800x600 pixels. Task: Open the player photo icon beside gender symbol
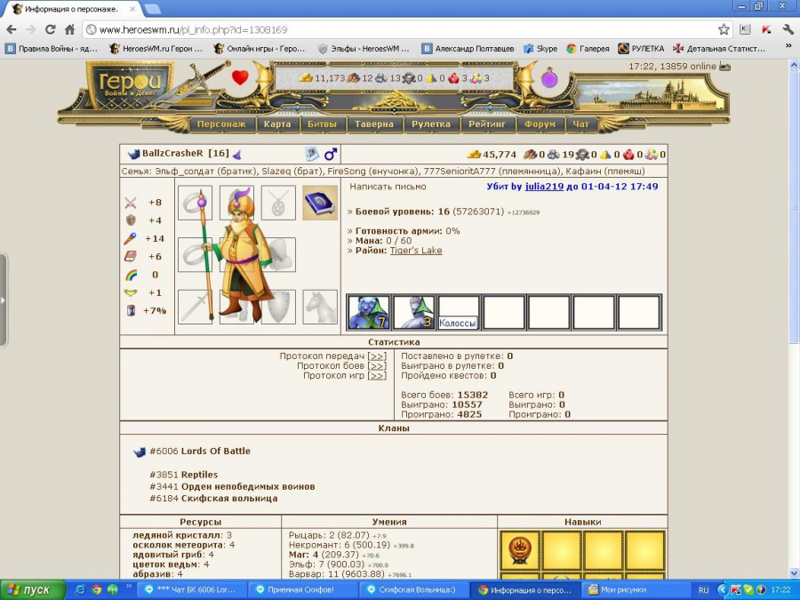point(312,154)
